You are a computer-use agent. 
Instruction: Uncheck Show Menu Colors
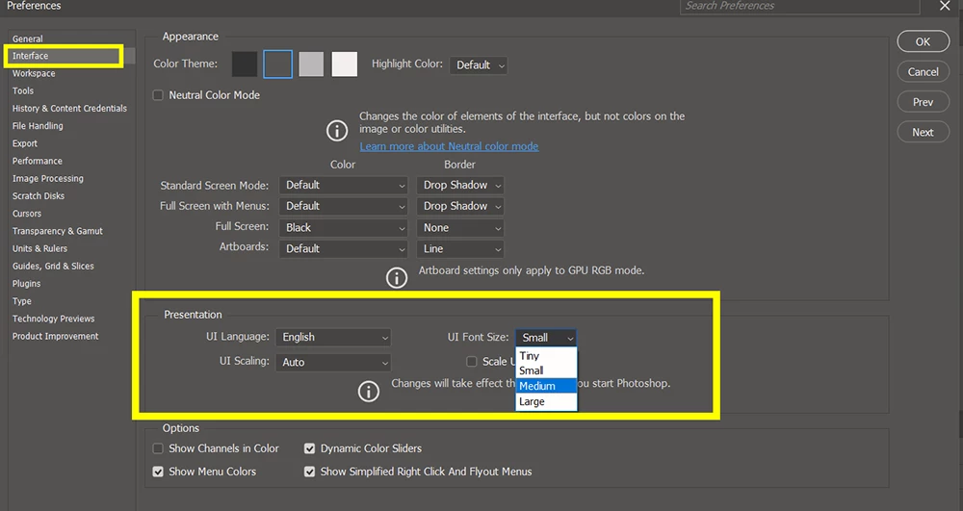pos(159,472)
